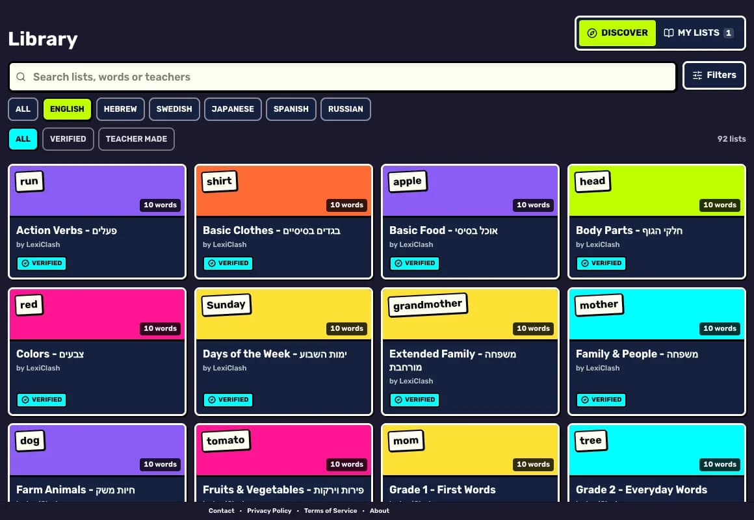Viewport: 754px width, 520px height.
Task: Click the verified badge on Basic Food
Action: point(415,263)
